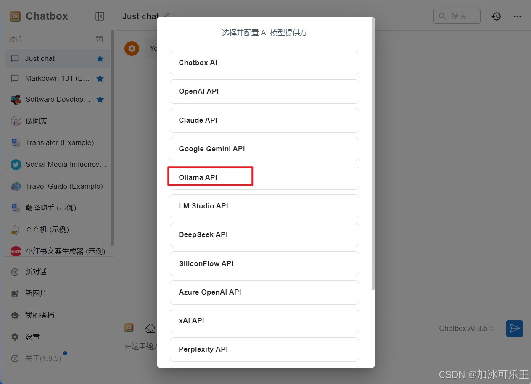Click the Chatbox logo icon
531x384 pixels.
[15, 16]
